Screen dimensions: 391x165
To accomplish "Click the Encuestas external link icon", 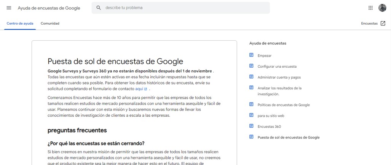I will point(383,24).
